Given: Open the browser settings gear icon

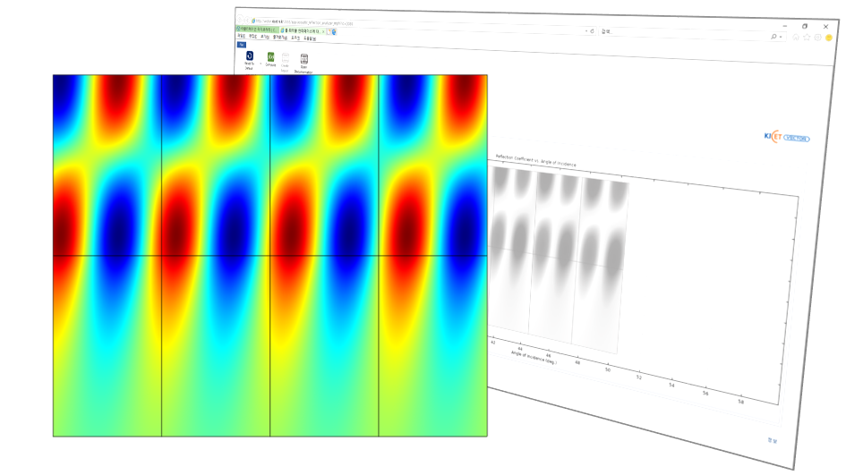Looking at the screenshot, I should click(x=817, y=38).
